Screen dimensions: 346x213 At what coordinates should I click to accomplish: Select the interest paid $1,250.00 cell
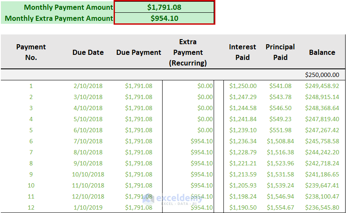[243, 86]
